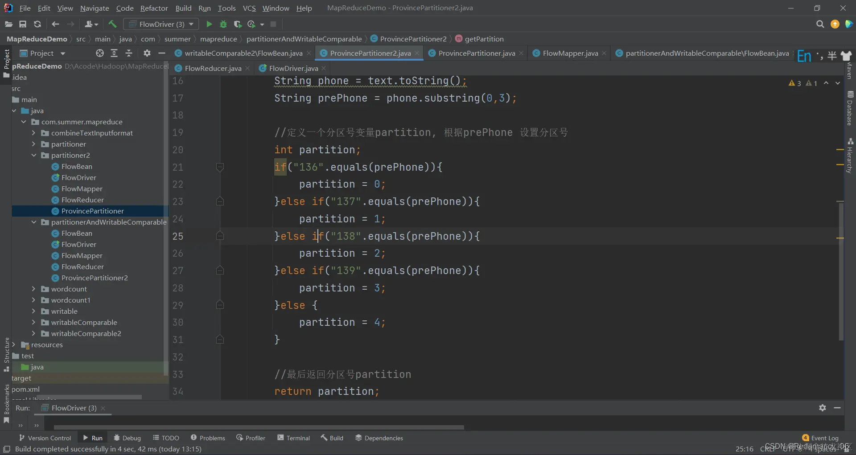Hide the Project panel with minus icon
The image size is (856, 455).
162,53
